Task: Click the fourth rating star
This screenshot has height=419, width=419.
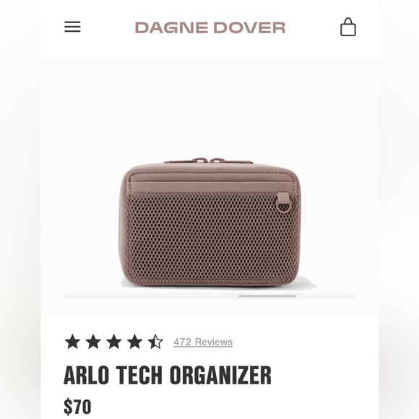Action: (x=134, y=342)
